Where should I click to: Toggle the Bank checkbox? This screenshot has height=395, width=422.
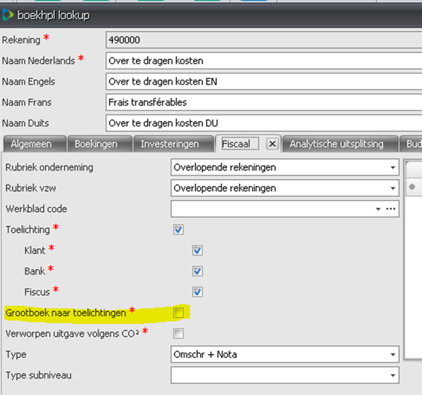point(197,271)
